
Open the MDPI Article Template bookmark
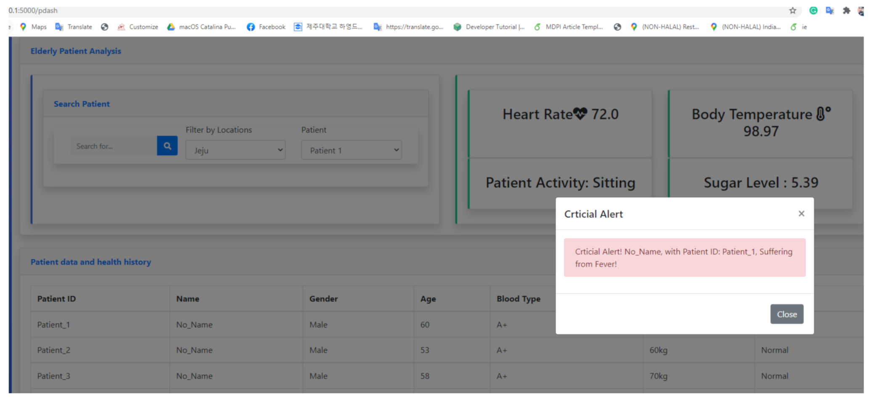(x=569, y=27)
